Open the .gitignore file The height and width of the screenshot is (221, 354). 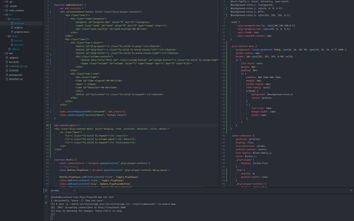(x=14, y=58)
